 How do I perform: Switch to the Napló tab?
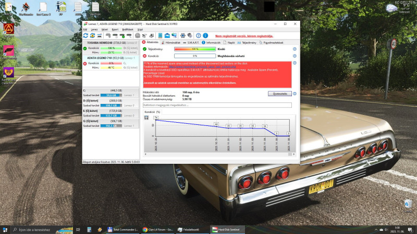pos(229,43)
